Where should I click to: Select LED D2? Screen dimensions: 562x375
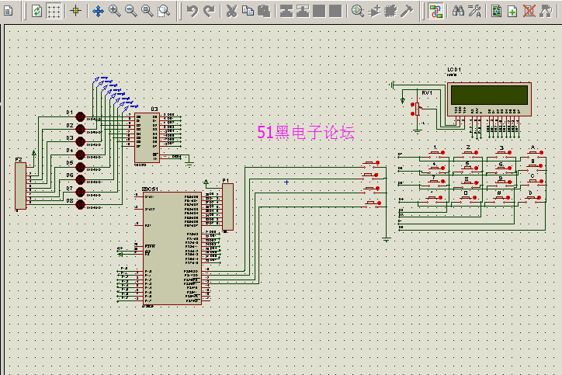(x=80, y=129)
